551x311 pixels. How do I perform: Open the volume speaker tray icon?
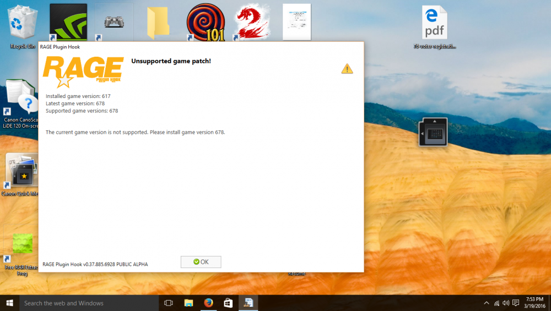click(x=506, y=303)
